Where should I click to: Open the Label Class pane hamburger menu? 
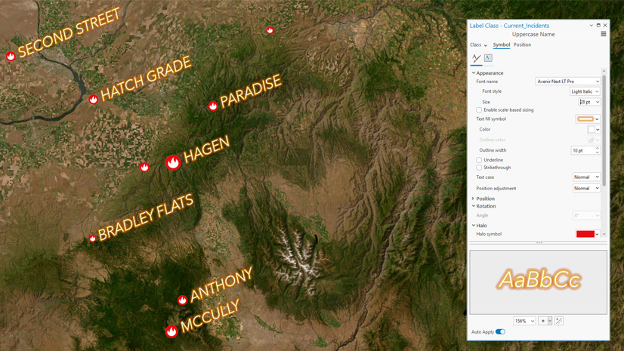[x=604, y=34]
